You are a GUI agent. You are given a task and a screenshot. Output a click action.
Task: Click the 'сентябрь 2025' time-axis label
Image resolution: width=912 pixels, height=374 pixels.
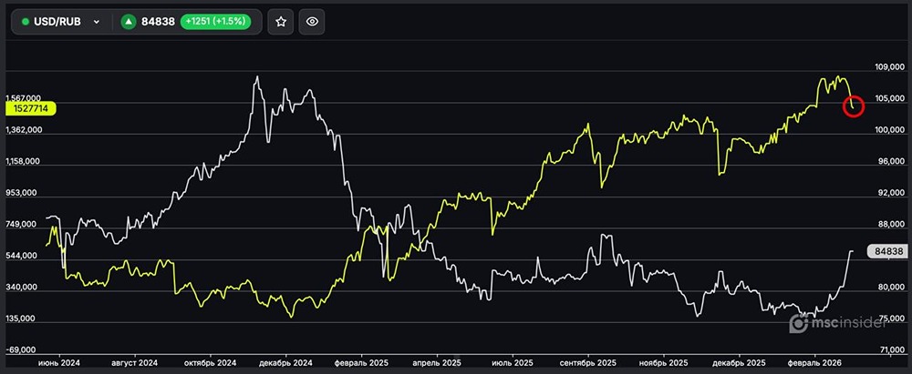588,363
